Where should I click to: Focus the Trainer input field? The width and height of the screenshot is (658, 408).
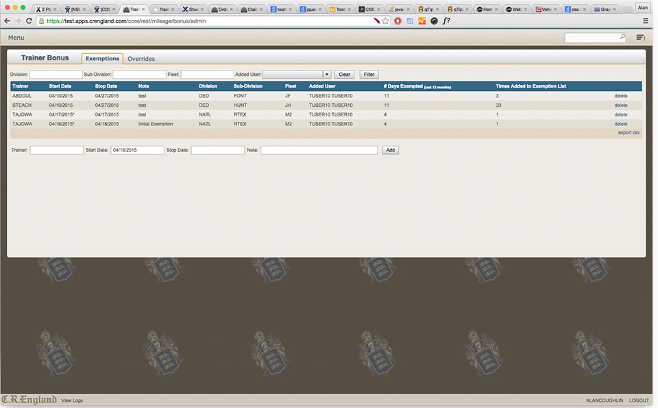point(57,150)
